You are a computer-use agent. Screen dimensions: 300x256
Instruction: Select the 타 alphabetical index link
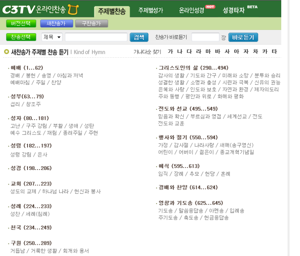(274, 52)
